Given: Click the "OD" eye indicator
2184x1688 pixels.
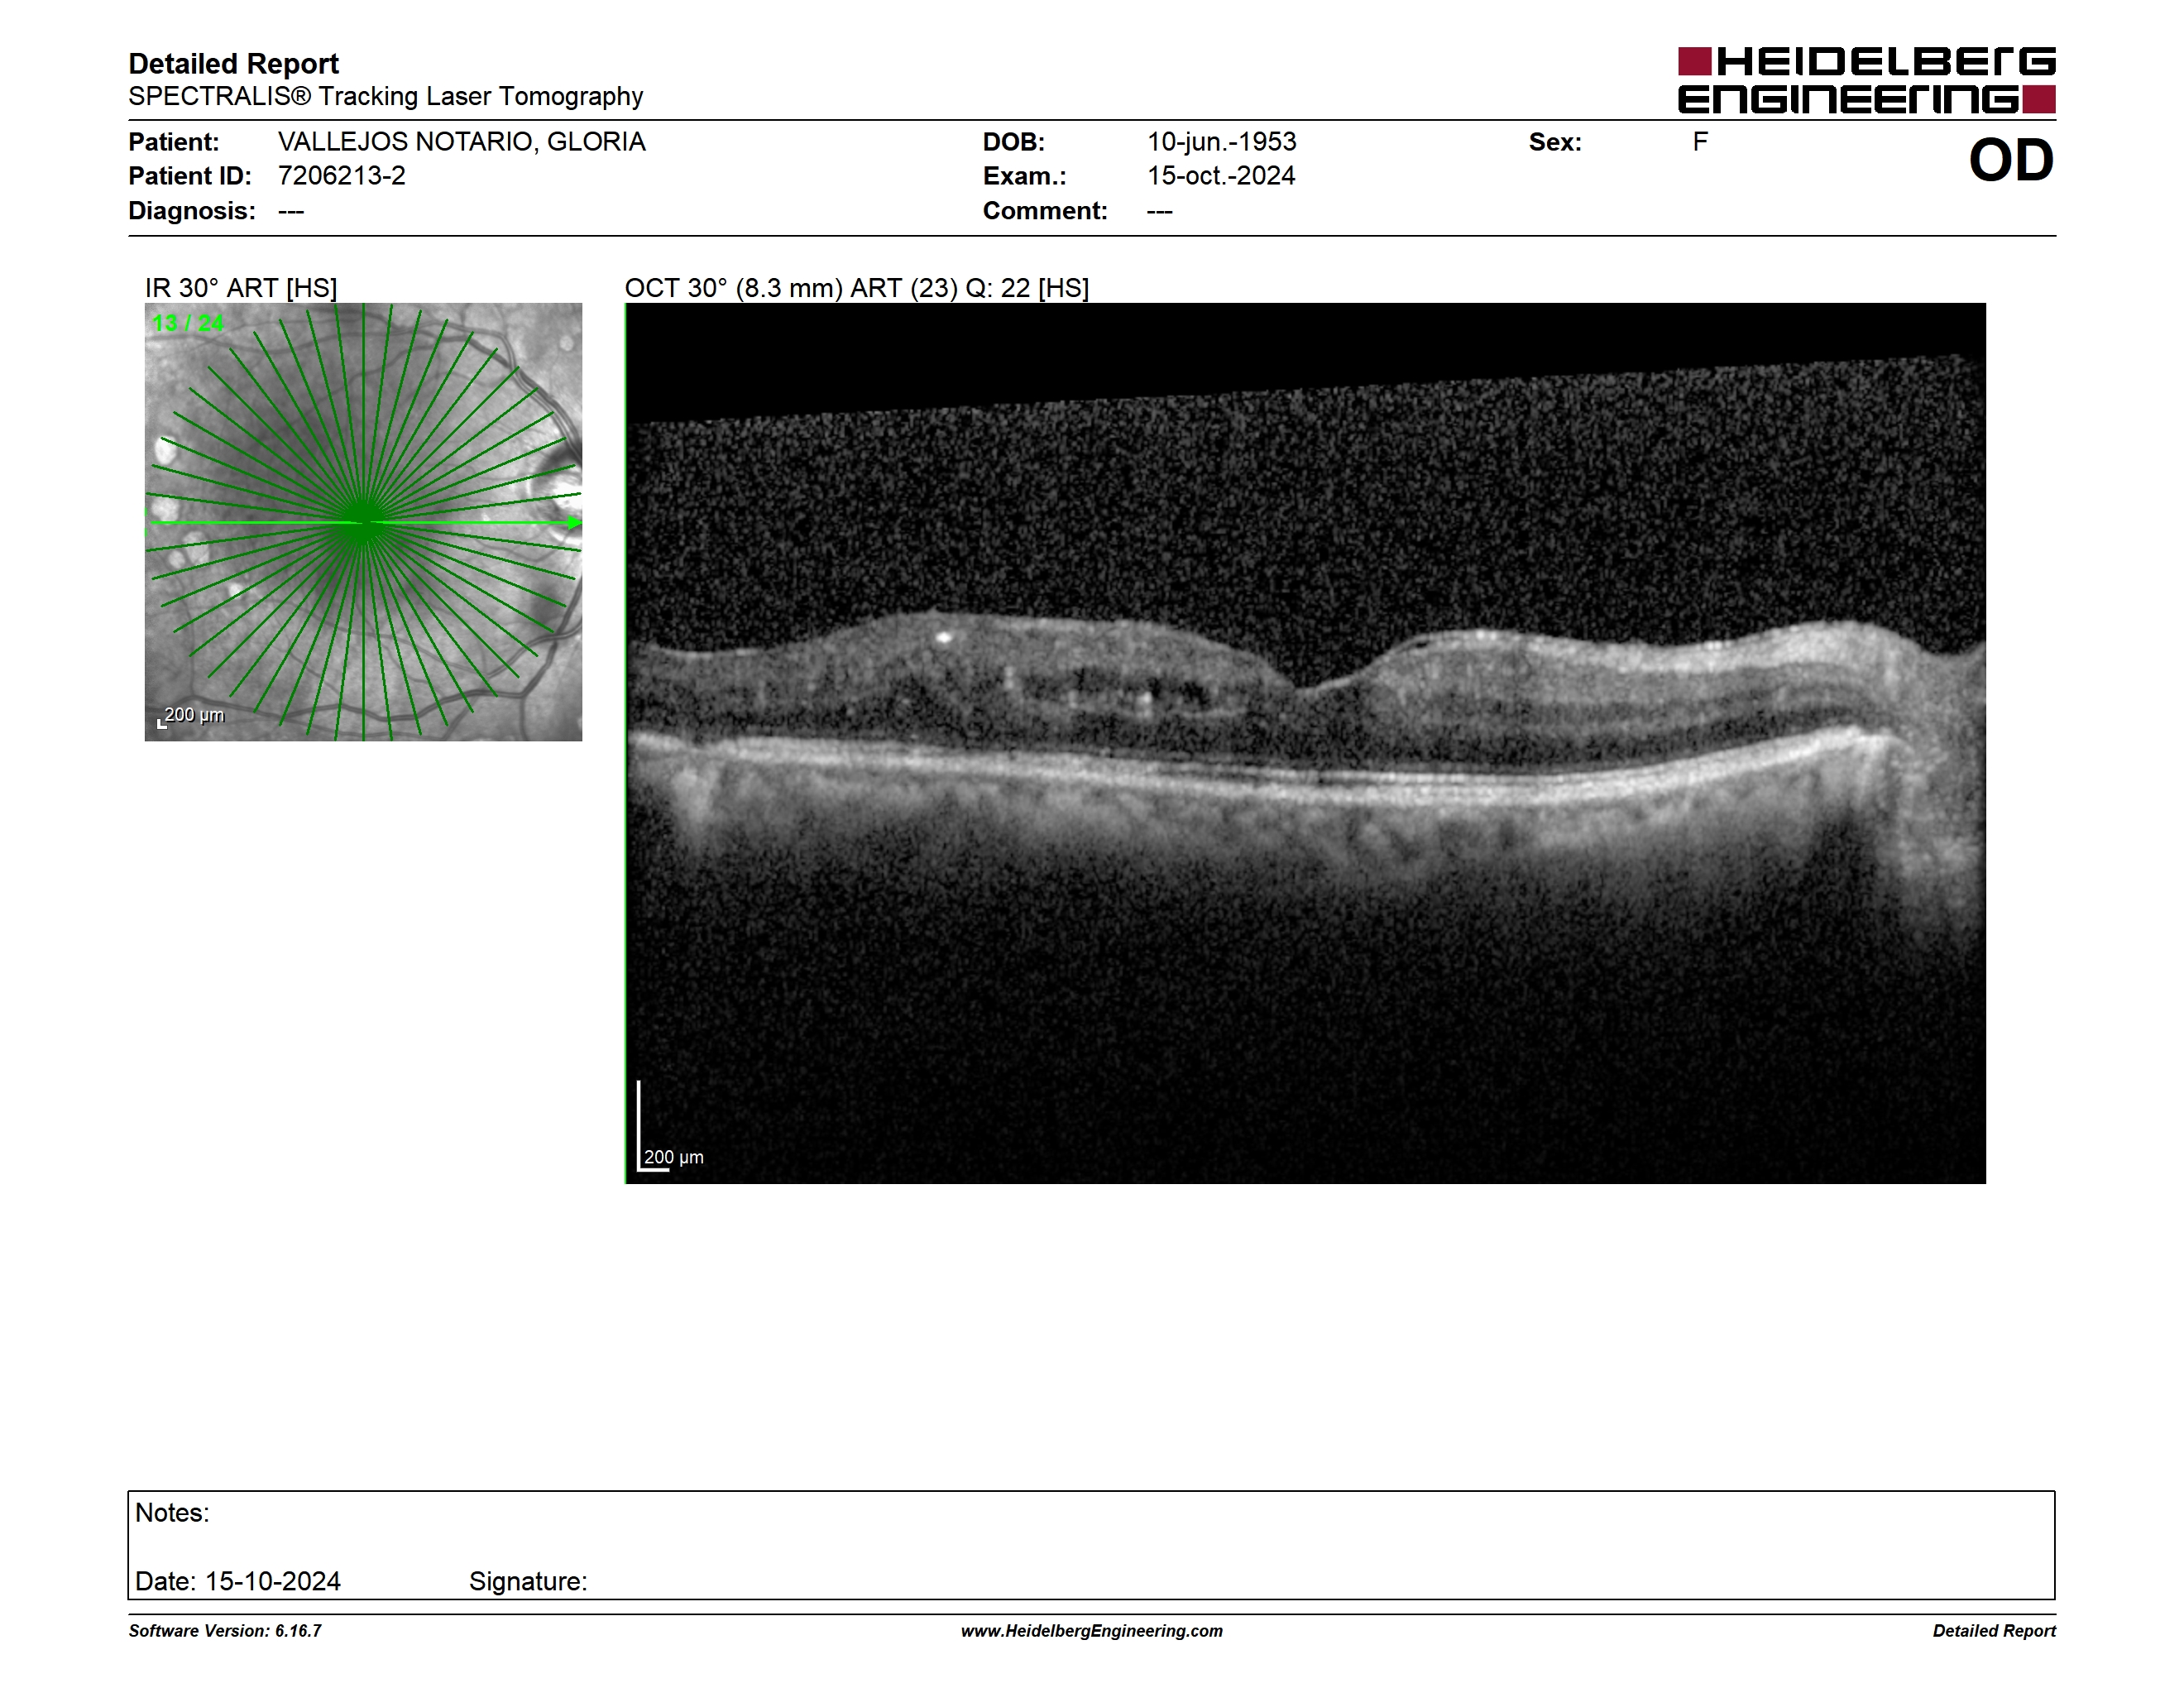Looking at the screenshot, I should click(x=2011, y=160).
